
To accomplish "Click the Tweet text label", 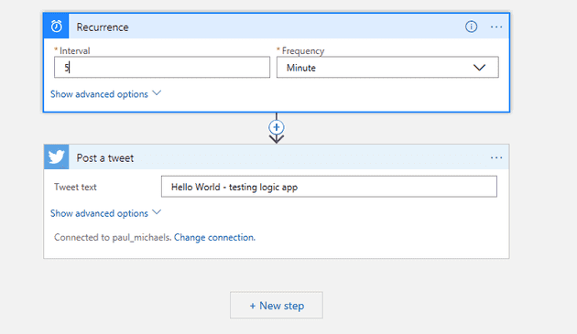I will [x=75, y=187].
